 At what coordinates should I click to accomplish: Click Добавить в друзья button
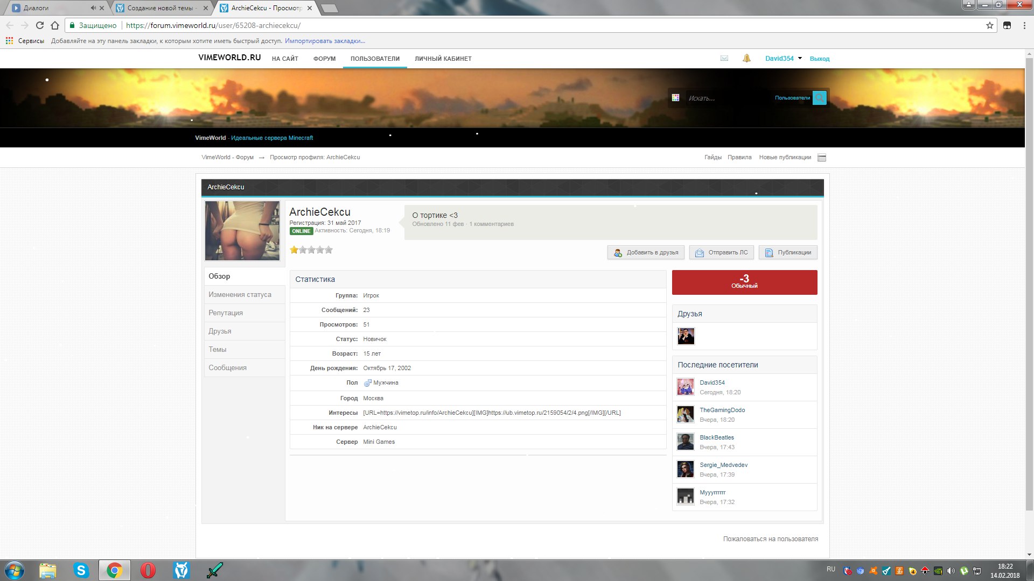click(x=646, y=252)
